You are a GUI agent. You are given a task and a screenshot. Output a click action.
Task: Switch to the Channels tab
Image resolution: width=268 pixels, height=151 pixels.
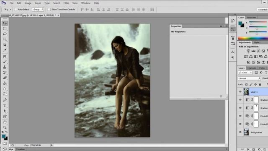(252, 68)
